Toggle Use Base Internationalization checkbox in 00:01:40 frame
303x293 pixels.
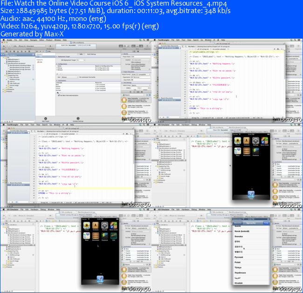tap(59, 95)
